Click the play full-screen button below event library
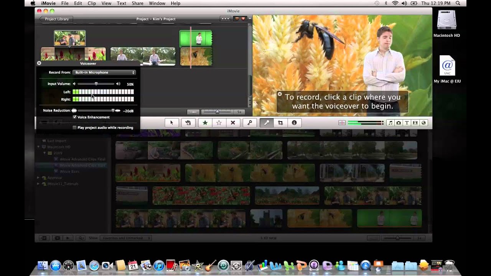 coord(58,238)
